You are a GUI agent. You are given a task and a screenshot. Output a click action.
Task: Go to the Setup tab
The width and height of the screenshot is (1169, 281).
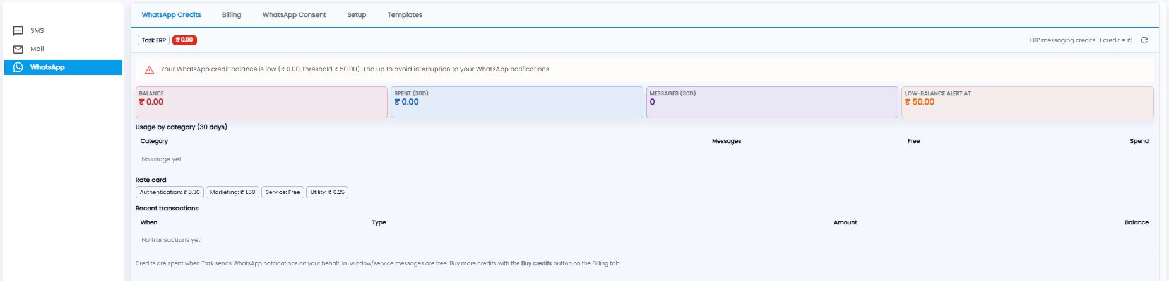[x=357, y=14]
